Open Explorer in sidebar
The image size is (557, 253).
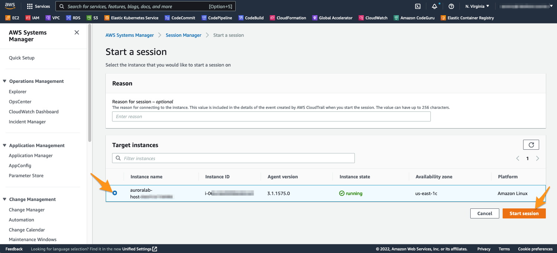(17, 92)
